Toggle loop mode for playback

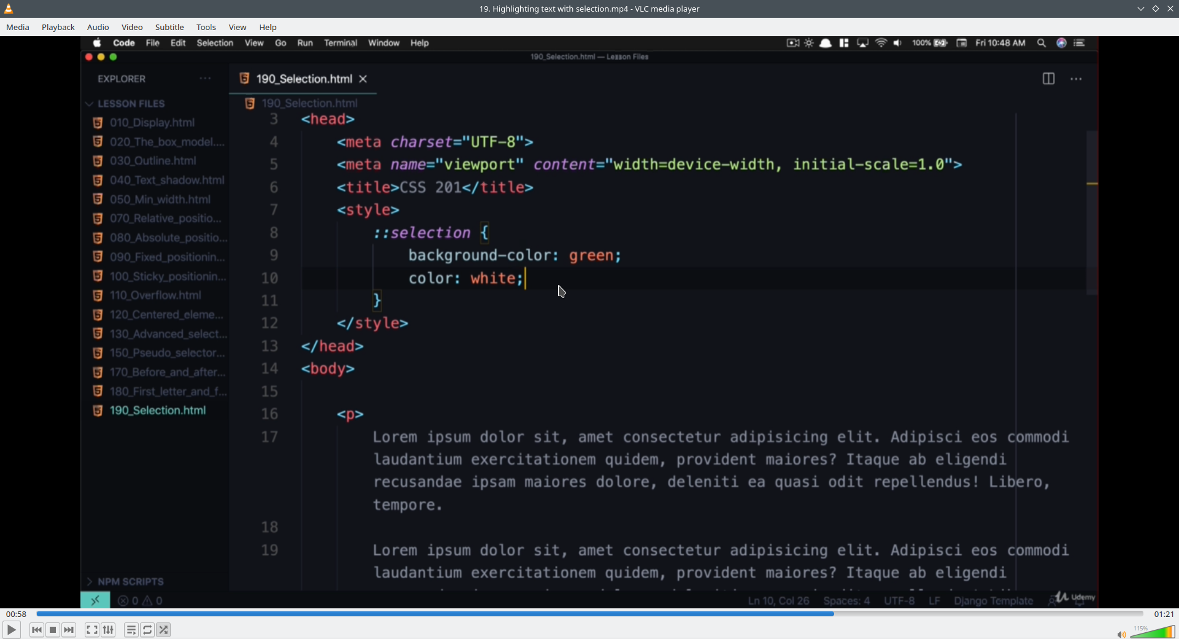coord(147,630)
